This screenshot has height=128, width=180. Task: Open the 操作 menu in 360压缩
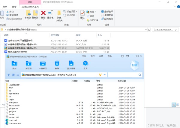(92, 56)
